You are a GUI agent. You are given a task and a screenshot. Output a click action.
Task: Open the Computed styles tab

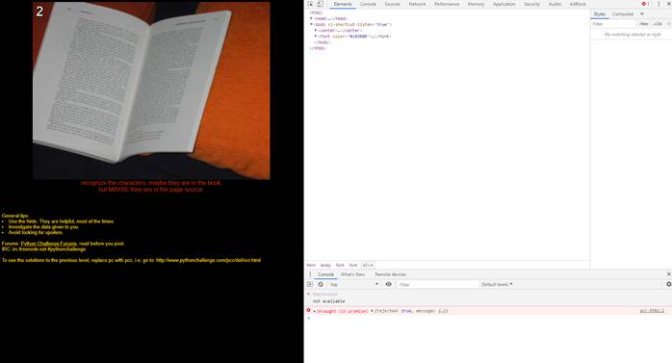(x=622, y=13)
